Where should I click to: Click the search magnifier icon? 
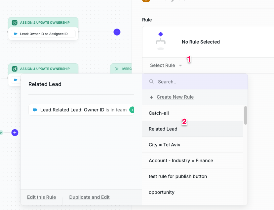(x=151, y=81)
